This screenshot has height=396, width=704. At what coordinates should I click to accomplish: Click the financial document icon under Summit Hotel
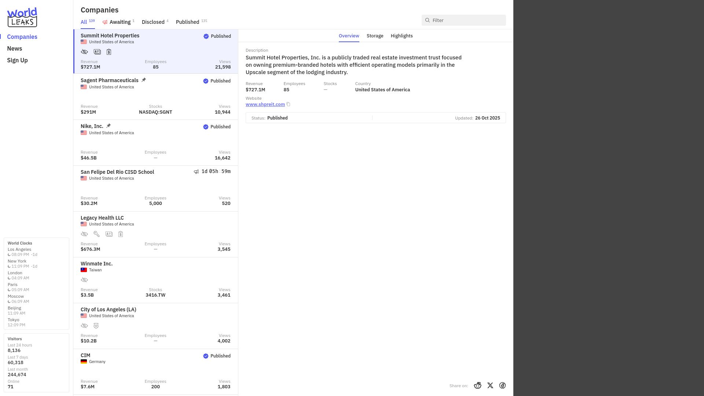[109, 52]
